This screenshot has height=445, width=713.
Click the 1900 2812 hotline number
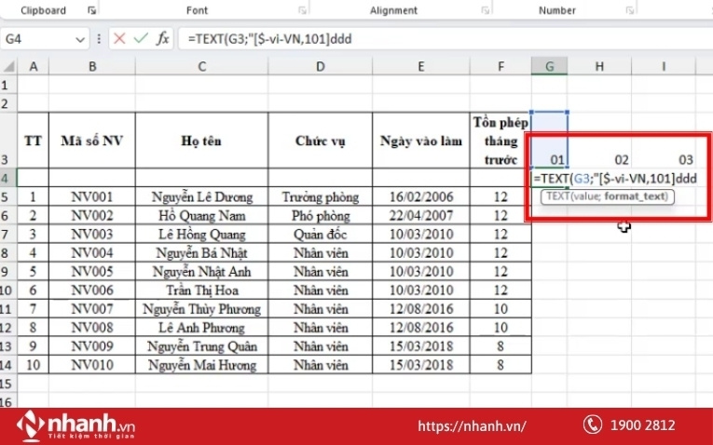coord(642,425)
